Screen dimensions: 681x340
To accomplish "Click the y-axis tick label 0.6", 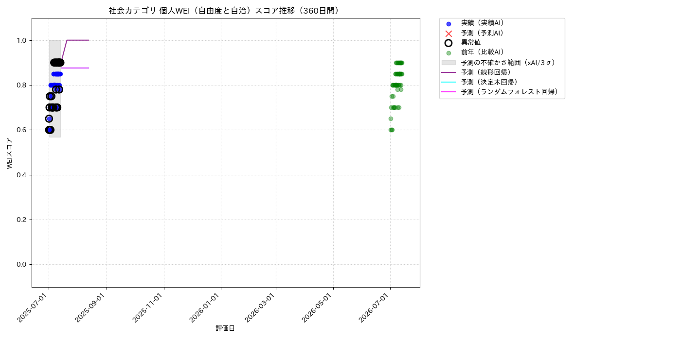I will click(23, 130).
